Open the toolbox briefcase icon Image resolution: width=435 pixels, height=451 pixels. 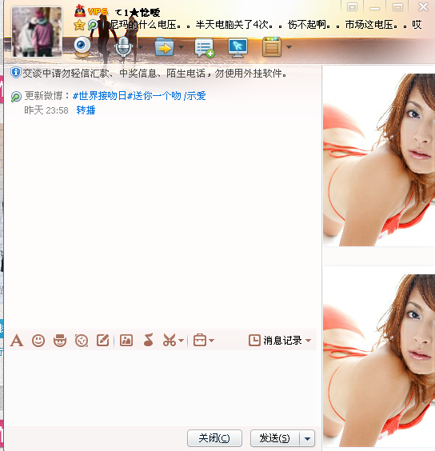[200, 340]
